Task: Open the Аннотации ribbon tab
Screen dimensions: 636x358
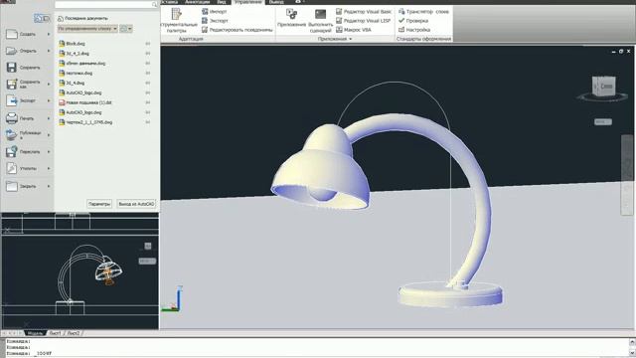Action: point(197,2)
